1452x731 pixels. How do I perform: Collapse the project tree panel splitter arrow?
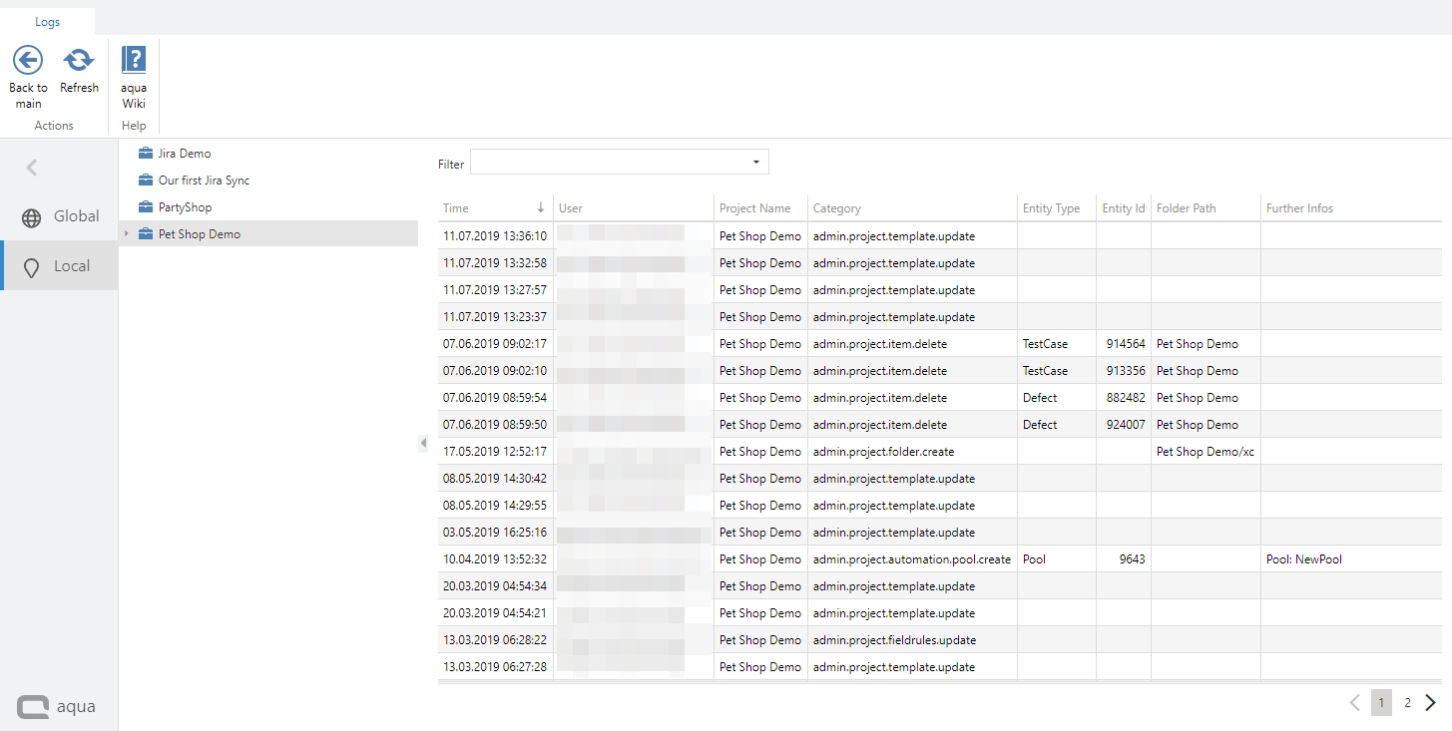[x=423, y=443]
